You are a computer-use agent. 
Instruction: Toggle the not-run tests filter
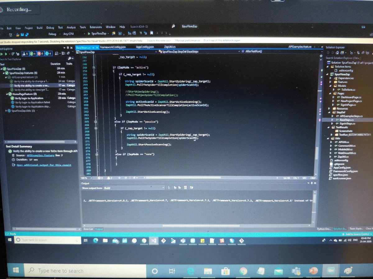point(49,54)
